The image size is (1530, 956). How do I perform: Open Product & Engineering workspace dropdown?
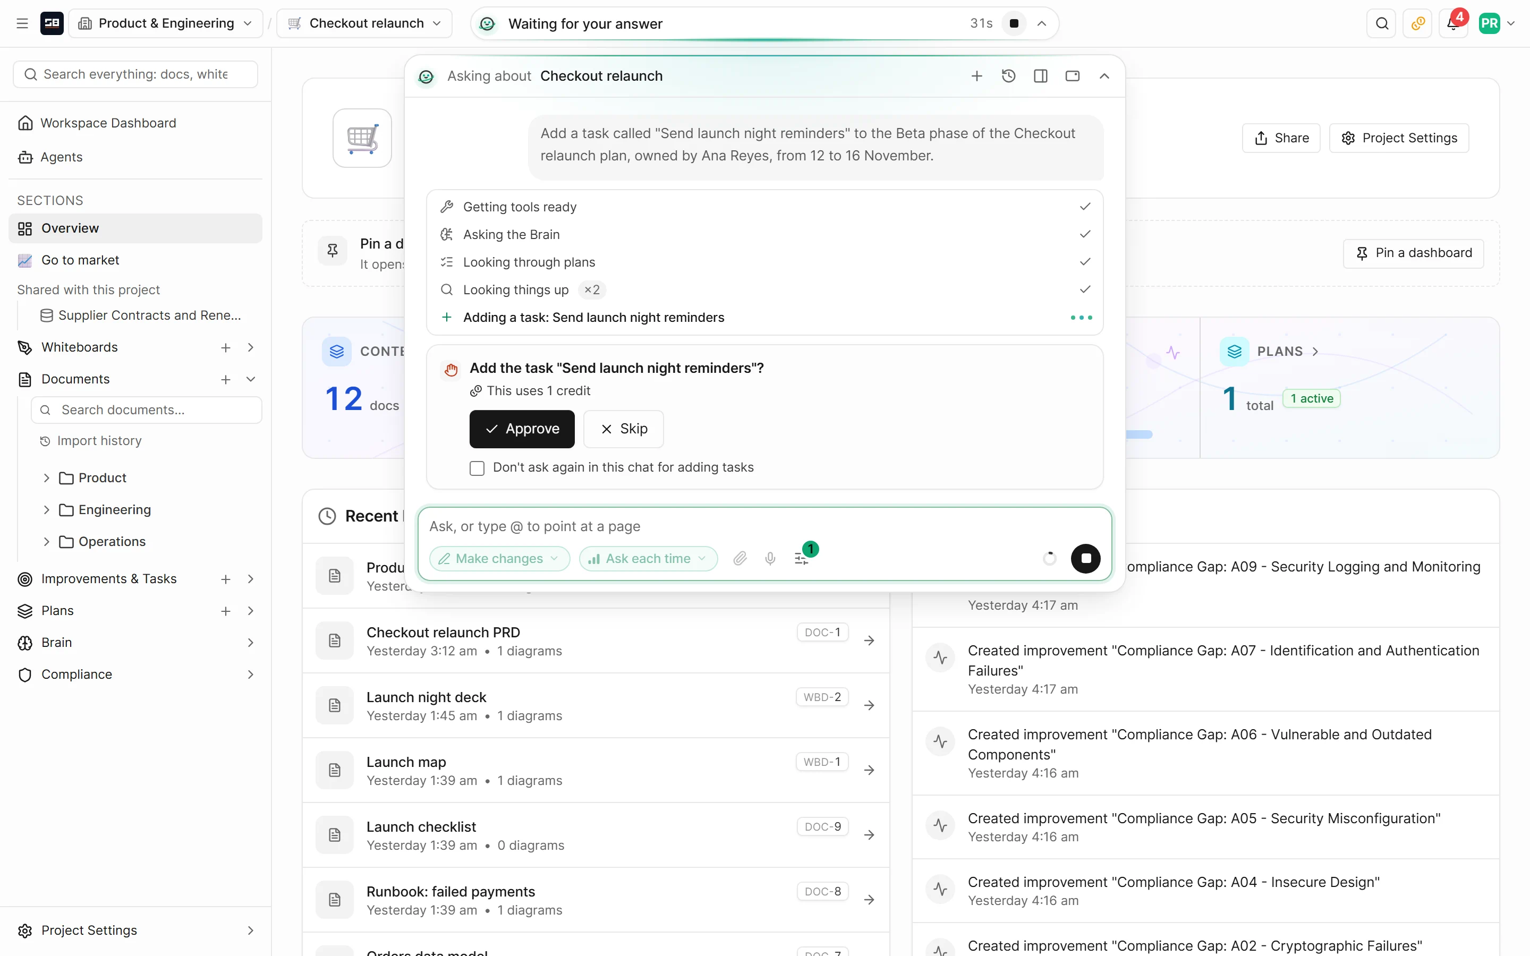click(166, 23)
